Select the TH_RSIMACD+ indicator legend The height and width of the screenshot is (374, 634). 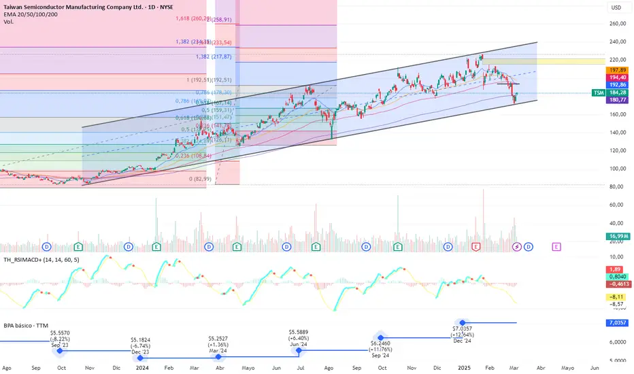point(41,260)
